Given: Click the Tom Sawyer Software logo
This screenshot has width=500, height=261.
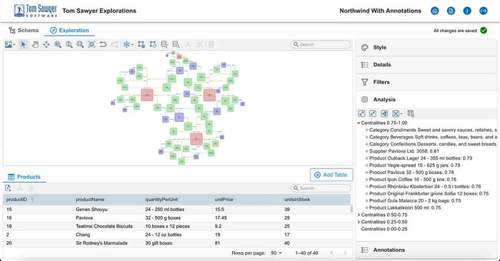Looking at the screenshot, I should pyautogui.click(x=36, y=11).
